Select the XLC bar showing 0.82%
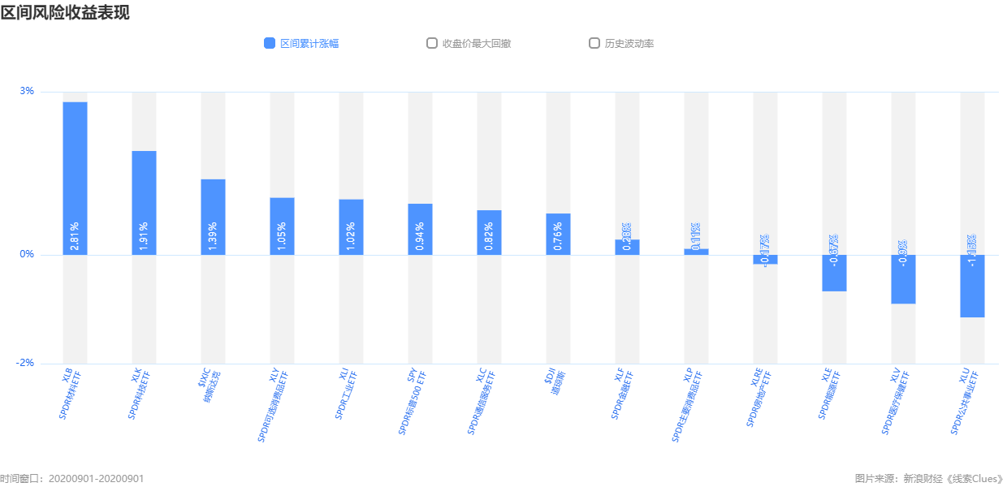 click(x=489, y=232)
